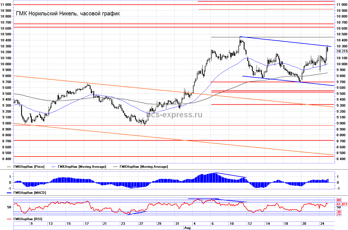This screenshot has height=230, width=348.
Task: Click date 31 on the time axis
Action: [x=178, y=224]
